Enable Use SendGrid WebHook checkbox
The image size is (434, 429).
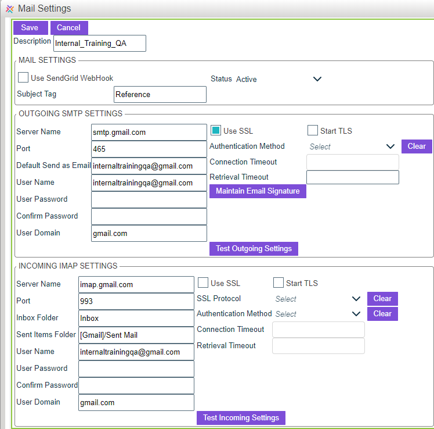click(23, 77)
